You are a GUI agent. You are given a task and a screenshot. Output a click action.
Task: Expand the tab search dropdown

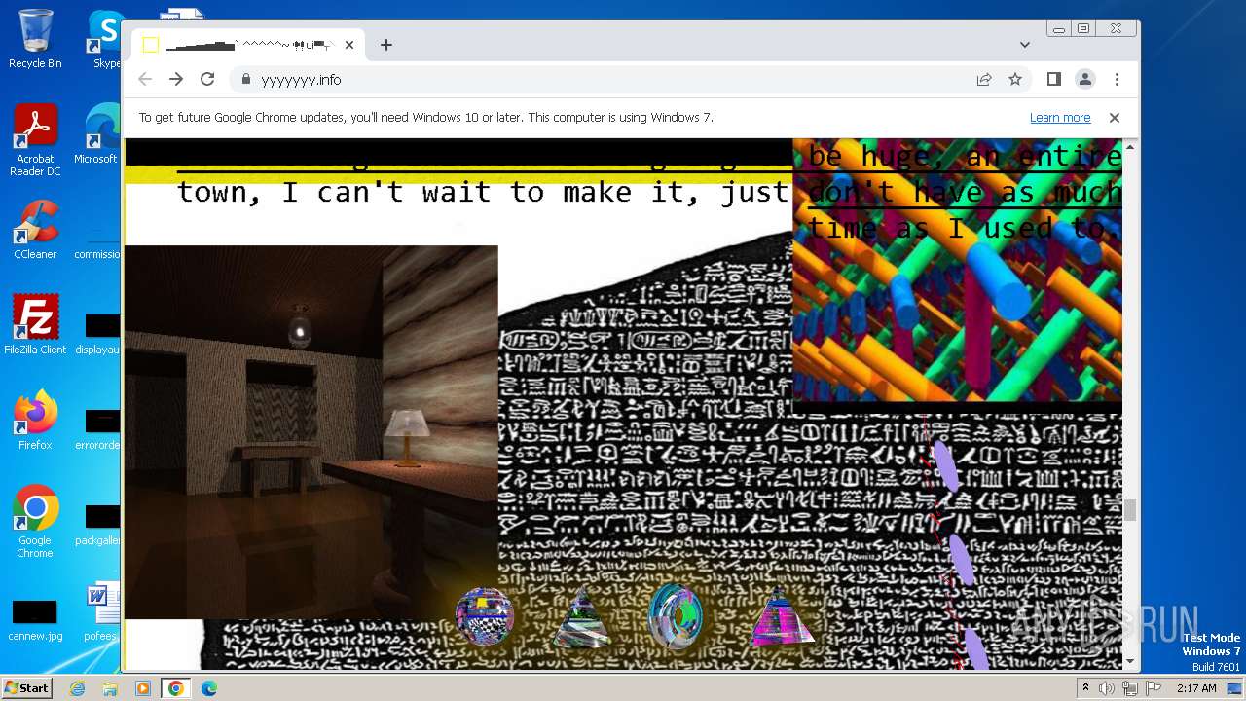click(1025, 45)
